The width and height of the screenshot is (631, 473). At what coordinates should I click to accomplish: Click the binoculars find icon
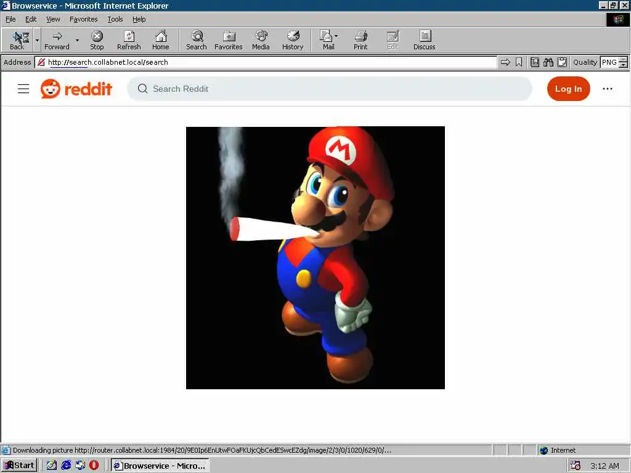tap(548, 62)
